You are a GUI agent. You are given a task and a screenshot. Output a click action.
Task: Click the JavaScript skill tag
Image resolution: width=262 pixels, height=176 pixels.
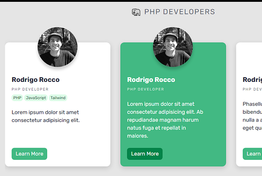click(x=36, y=98)
